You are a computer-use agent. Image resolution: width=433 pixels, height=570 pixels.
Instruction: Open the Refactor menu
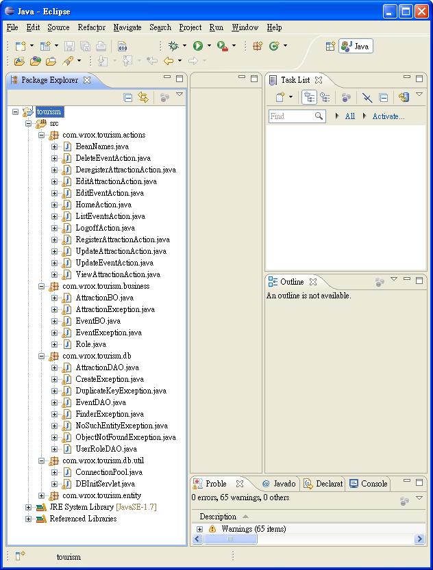[x=91, y=27]
